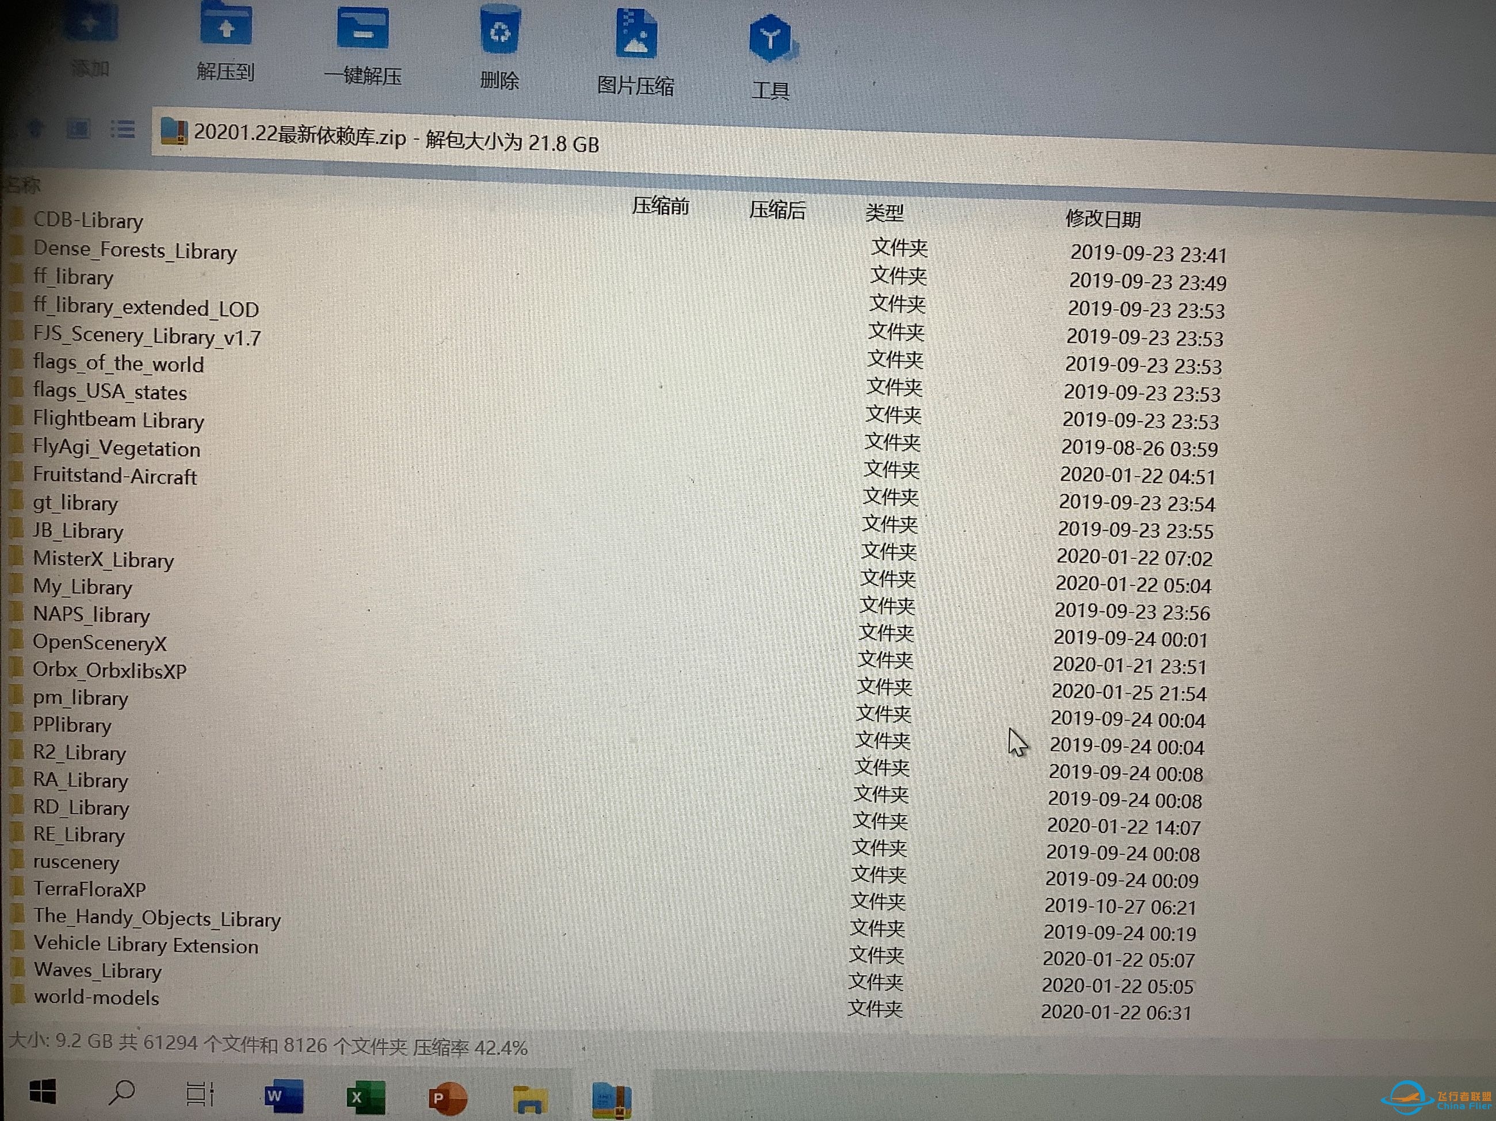The width and height of the screenshot is (1496, 1121).
Task: Select the MisterX_Library folder
Action: pos(104,559)
